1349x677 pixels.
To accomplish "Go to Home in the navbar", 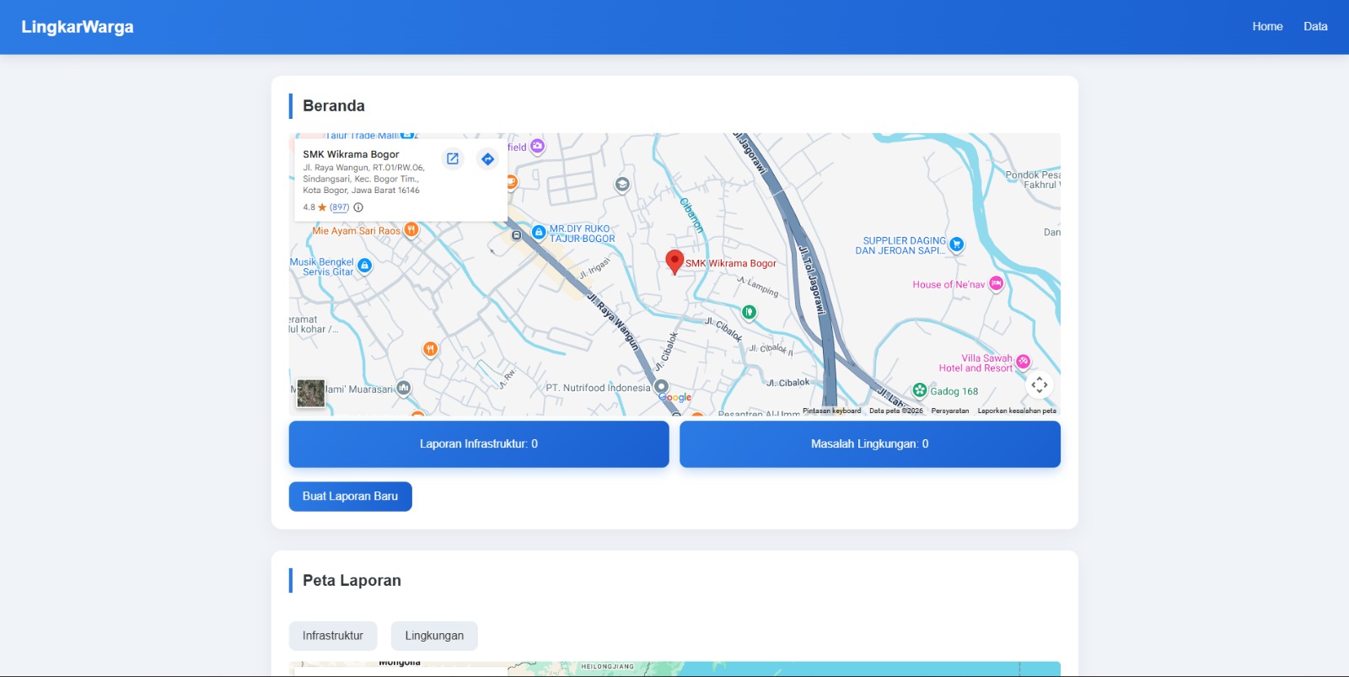I will (x=1267, y=26).
